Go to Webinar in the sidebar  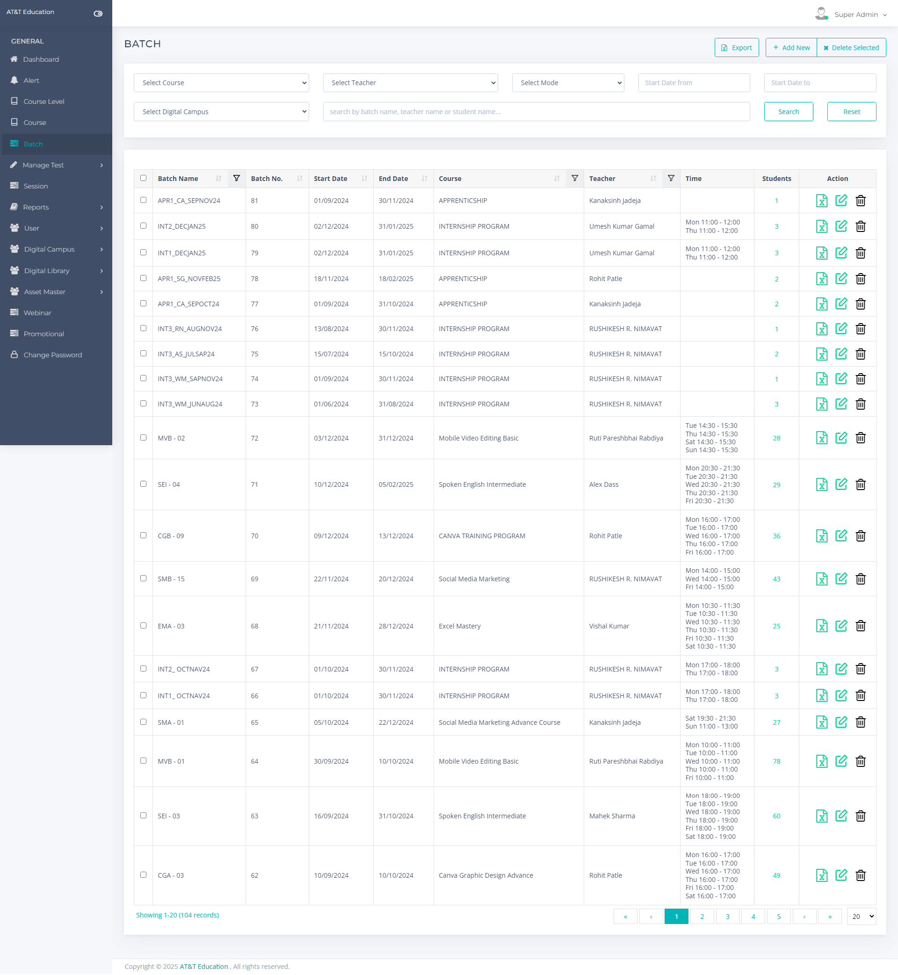(x=37, y=313)
